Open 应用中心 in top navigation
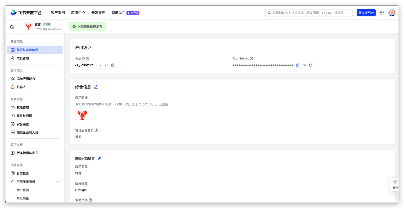404x208 pixels. coord(78,13)
